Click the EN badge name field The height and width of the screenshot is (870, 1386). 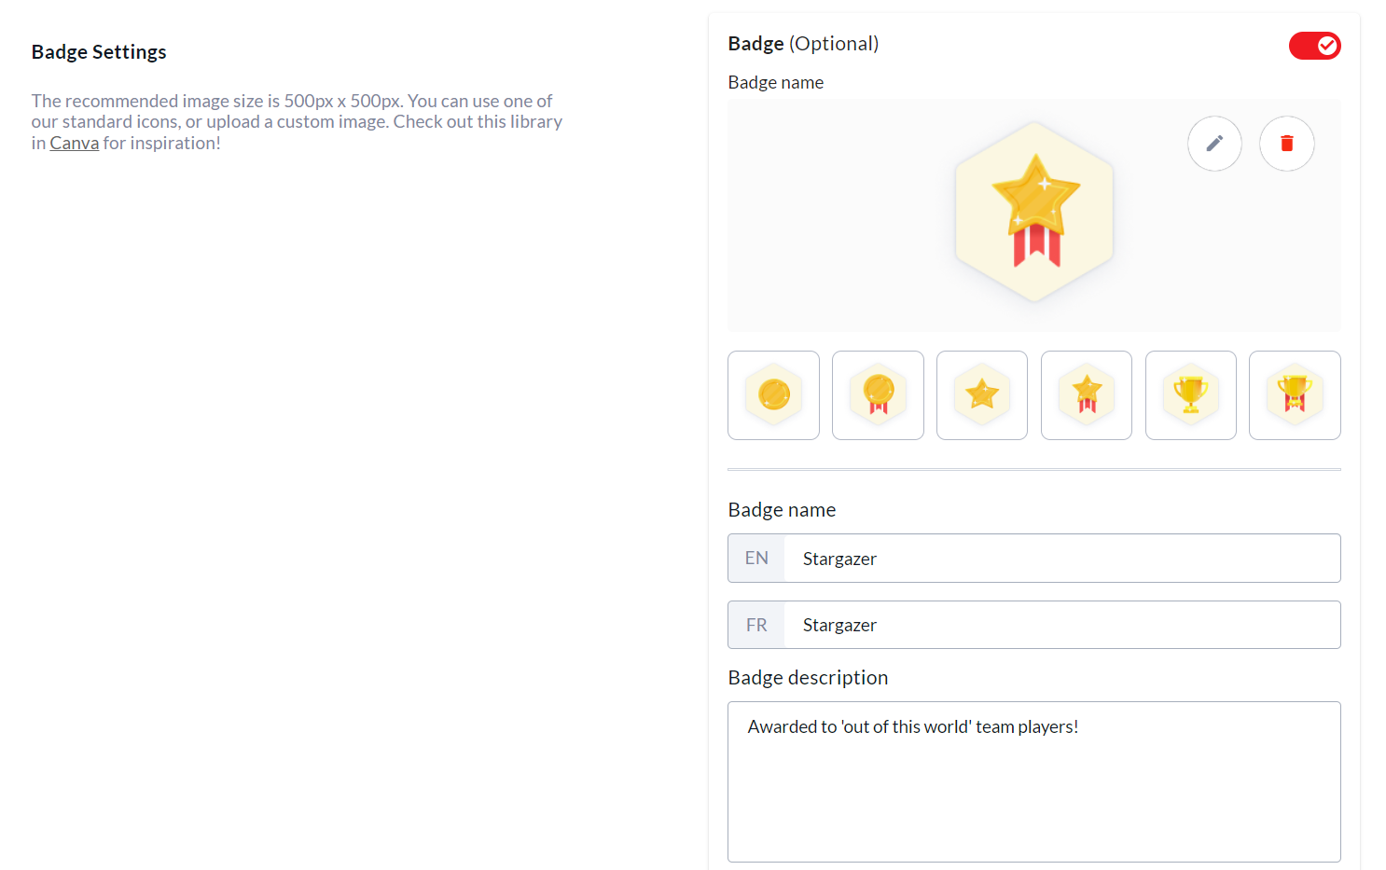click(1061, 559)
